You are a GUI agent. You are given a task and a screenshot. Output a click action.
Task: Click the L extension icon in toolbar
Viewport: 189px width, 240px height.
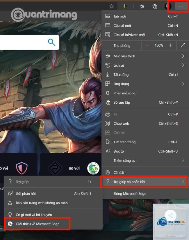point(125,6)
